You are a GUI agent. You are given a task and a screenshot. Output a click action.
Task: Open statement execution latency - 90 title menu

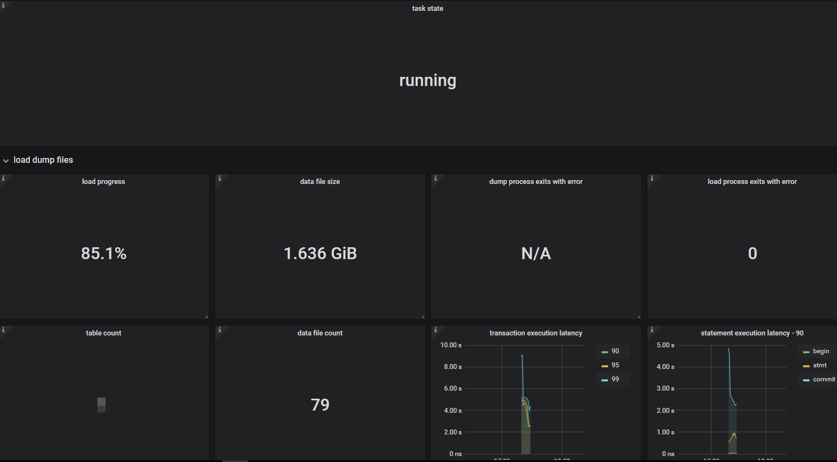click(752, 333)
